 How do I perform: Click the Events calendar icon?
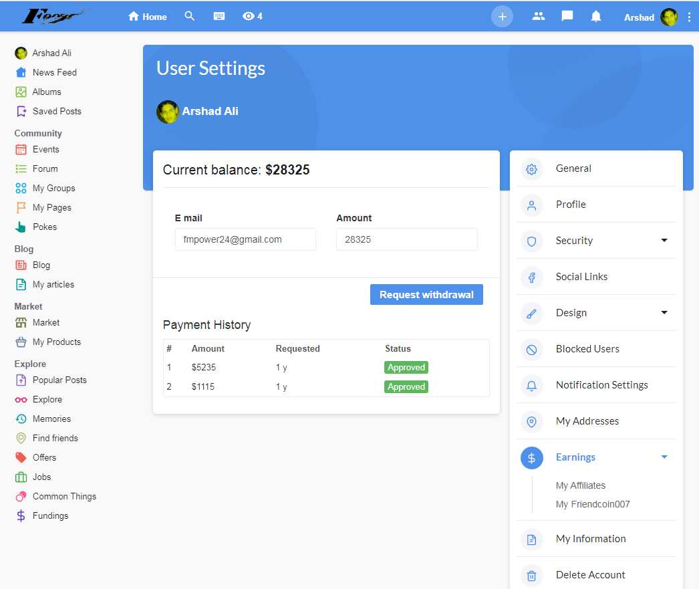click(x=21, y=149)
